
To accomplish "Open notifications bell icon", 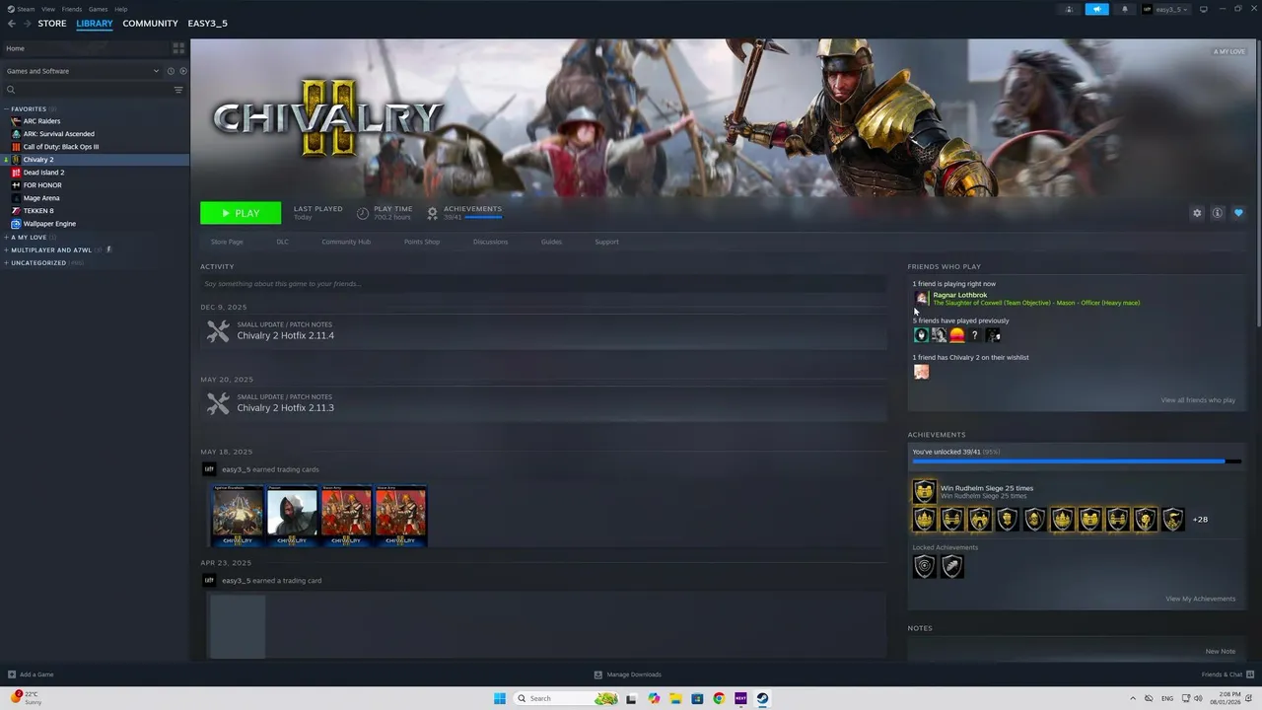I will click(x=1125, y=9).
